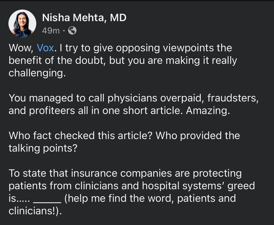This screenshot has height=225, width=274.
Task: Click the word 'profiteers' in second paragraph
Action: (x=52, y=111)
